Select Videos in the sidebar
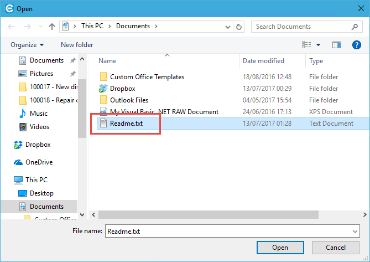Image resolution: width=370 pixels, height=262 pixels. pyautogui.click(x=39, y=127)
